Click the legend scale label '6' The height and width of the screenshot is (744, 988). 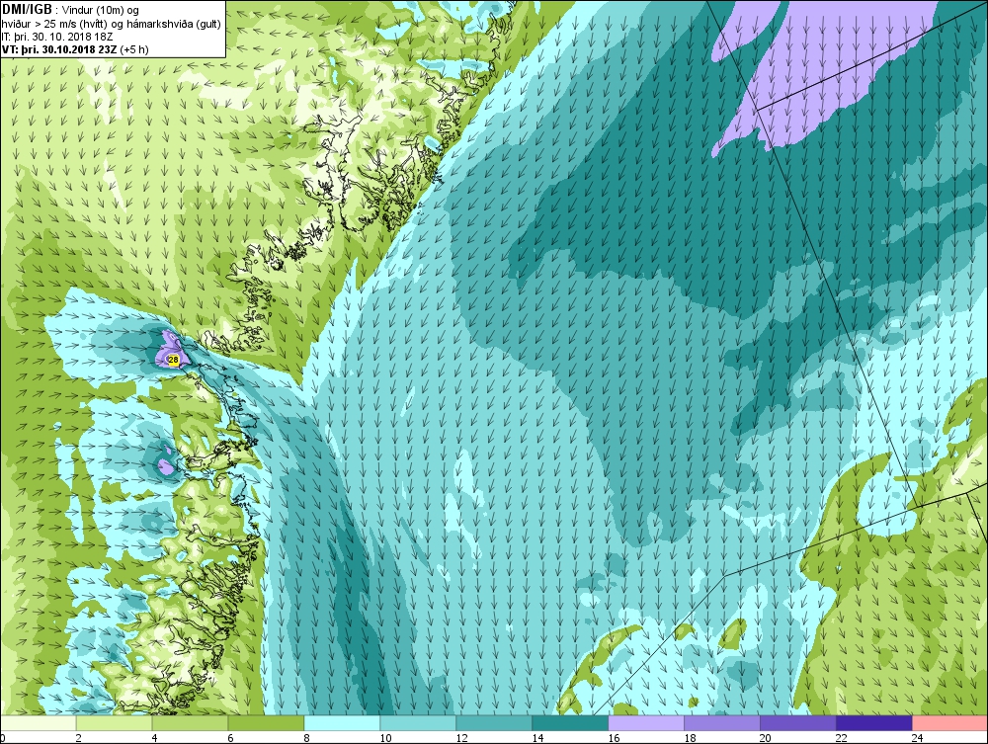(230, 738)
